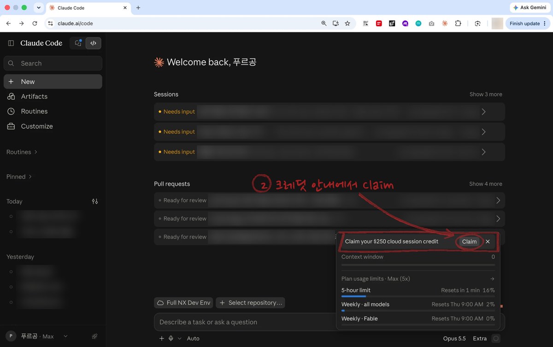This screenshot has width=553, height=347.
Task: Open the first Ready for review pull request
Action: pyautogui.click(x=329, y=200)
